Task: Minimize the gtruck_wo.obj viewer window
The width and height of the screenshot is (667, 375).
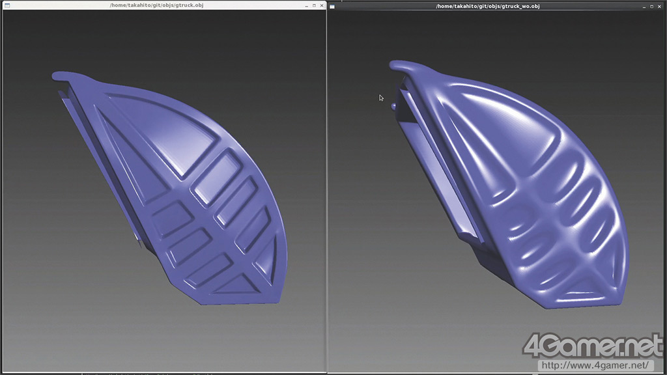Action: pyautogui.click(x=644, y=6)
